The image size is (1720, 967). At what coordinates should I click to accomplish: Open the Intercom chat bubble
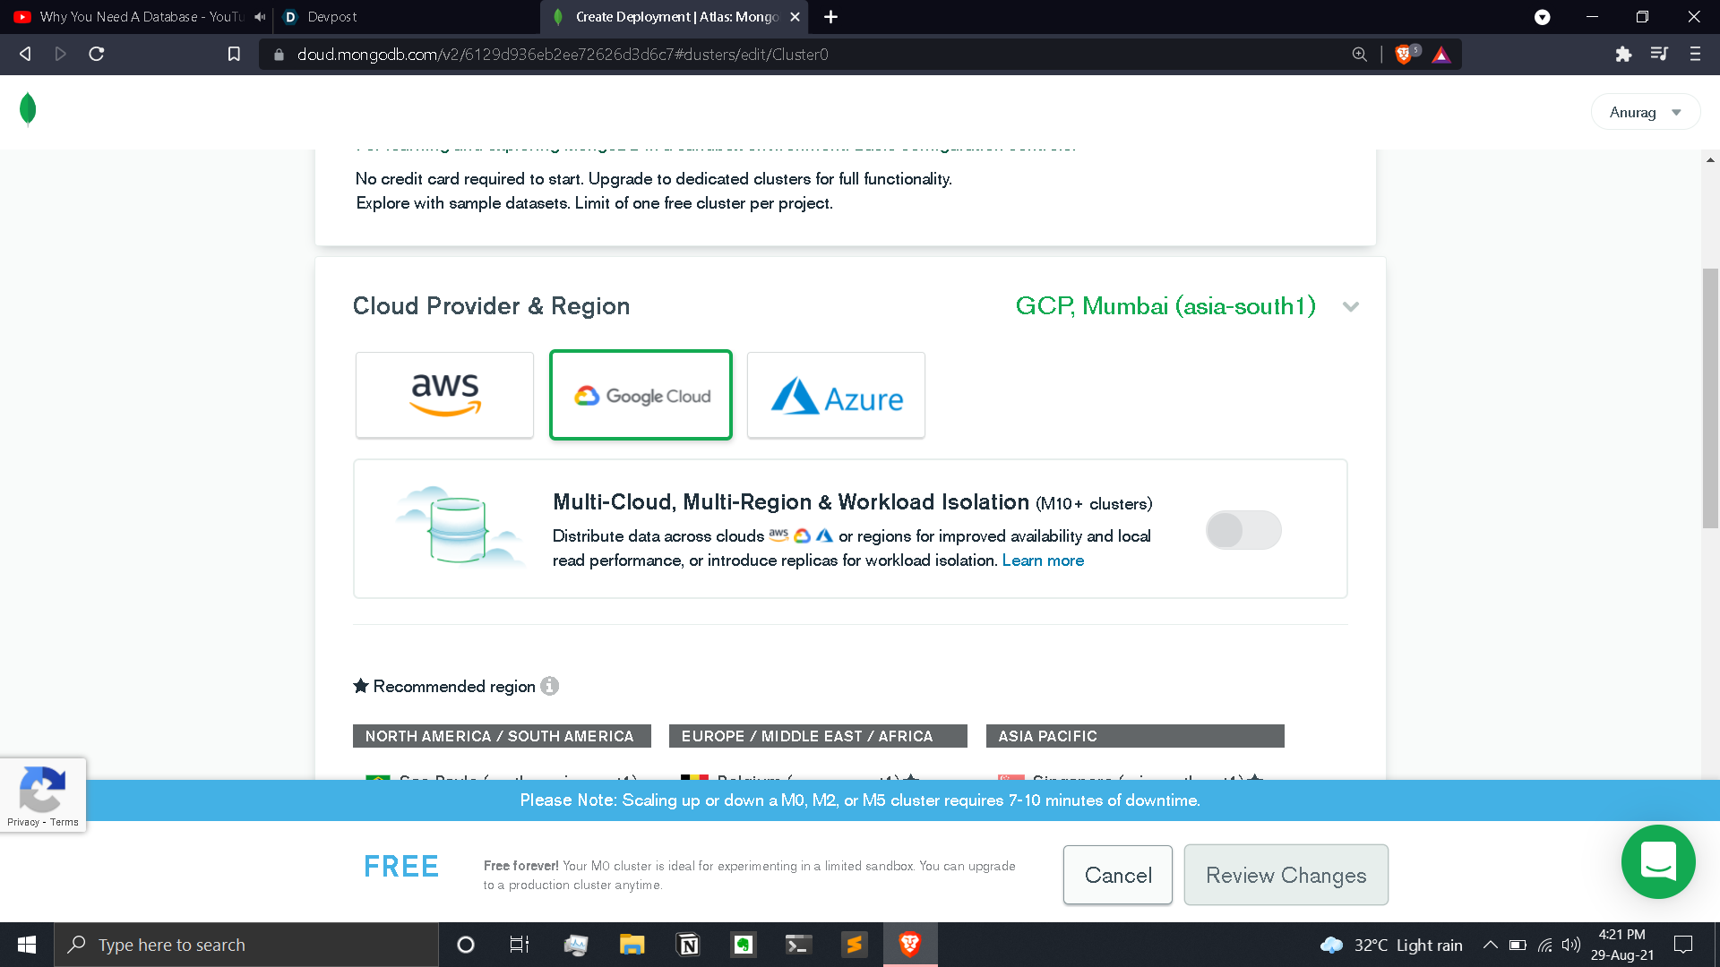click(1657, 862)
